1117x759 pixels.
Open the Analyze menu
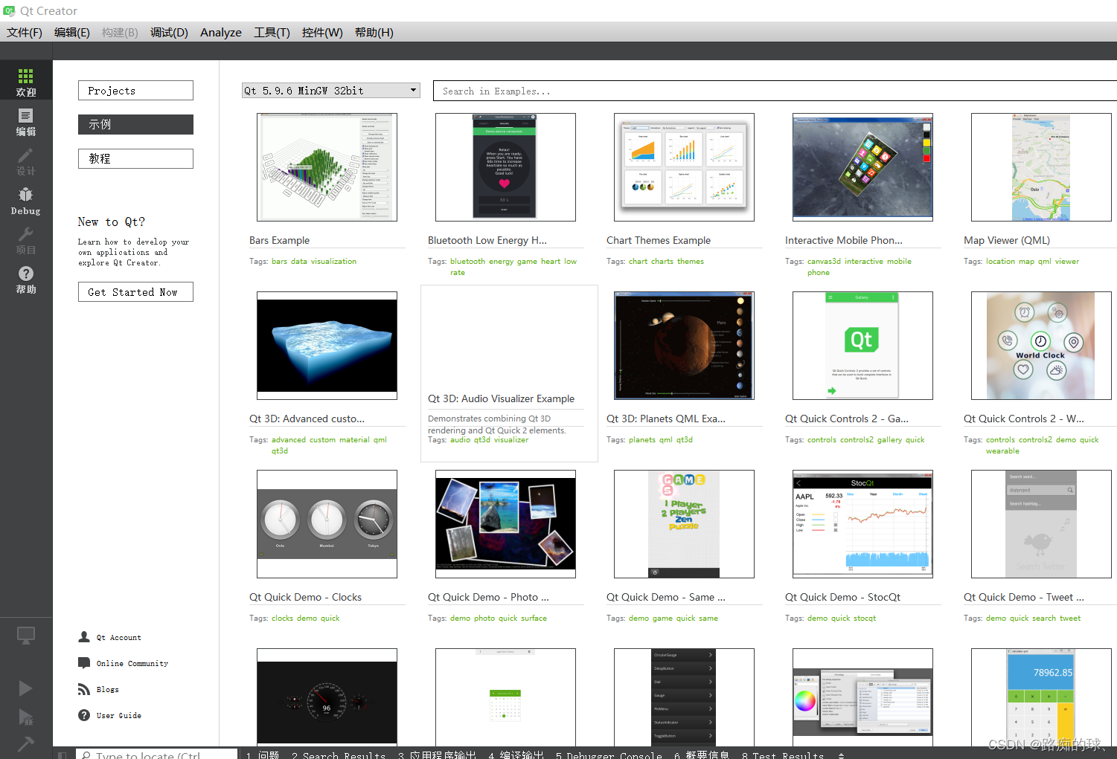(221, 33)
